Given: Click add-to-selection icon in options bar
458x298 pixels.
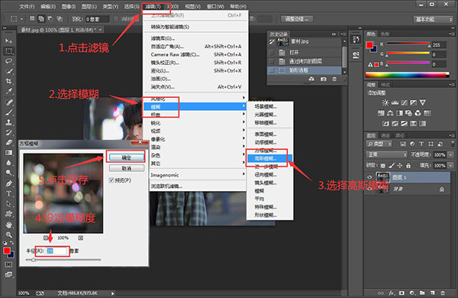Looking at the screenshot, I should tap(41, 19).
